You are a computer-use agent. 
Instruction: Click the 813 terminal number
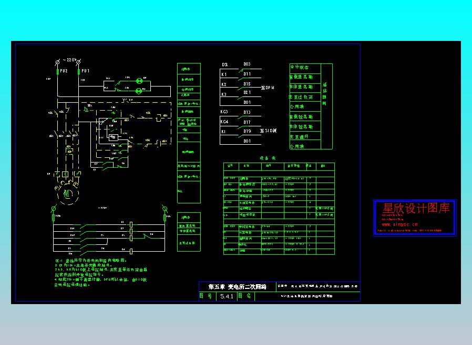click(x=247, y=112)
